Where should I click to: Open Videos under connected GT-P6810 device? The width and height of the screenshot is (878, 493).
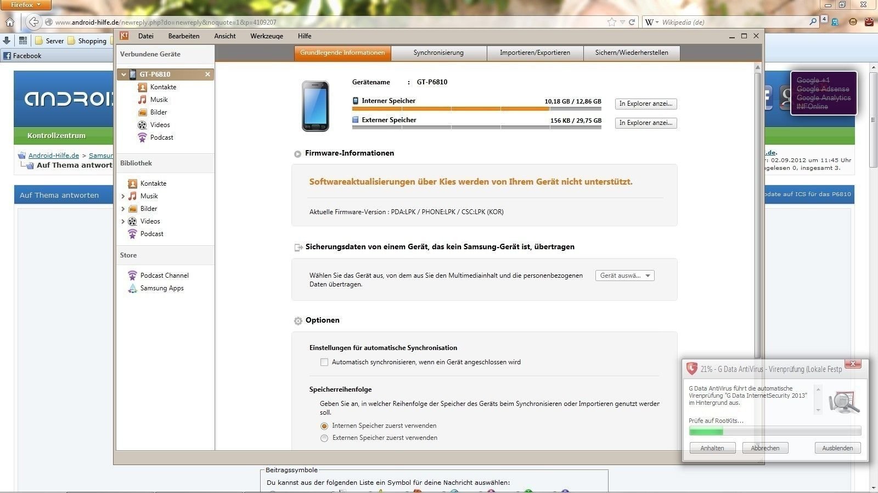pos(160,125)
